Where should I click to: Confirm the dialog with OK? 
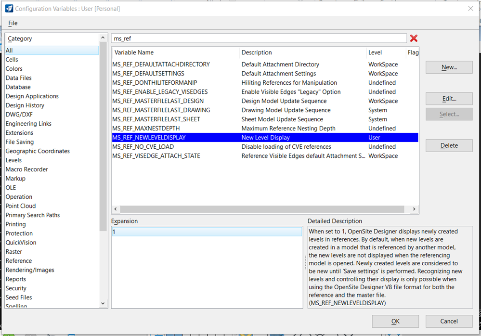tap(395, 321)
